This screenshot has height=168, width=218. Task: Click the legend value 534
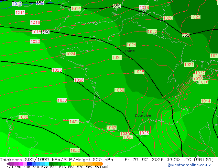click(53, 167)
